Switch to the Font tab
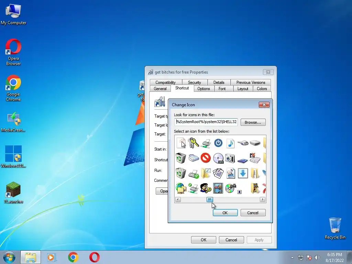Screen dimensions: 352x264 pos(222,89)
